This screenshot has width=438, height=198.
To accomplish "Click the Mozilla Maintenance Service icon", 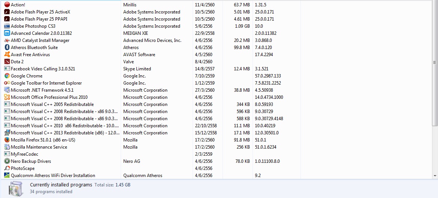I will [x=7, y=147].
